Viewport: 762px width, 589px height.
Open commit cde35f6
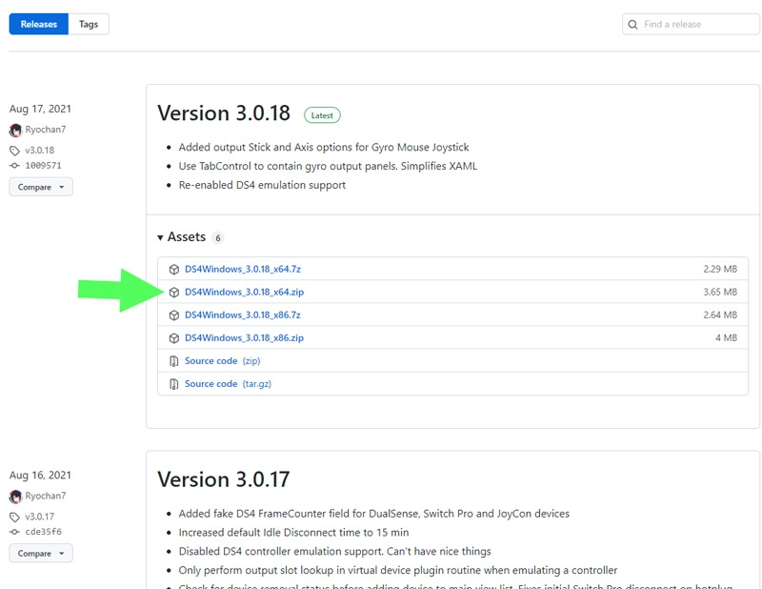coord(44,531)
